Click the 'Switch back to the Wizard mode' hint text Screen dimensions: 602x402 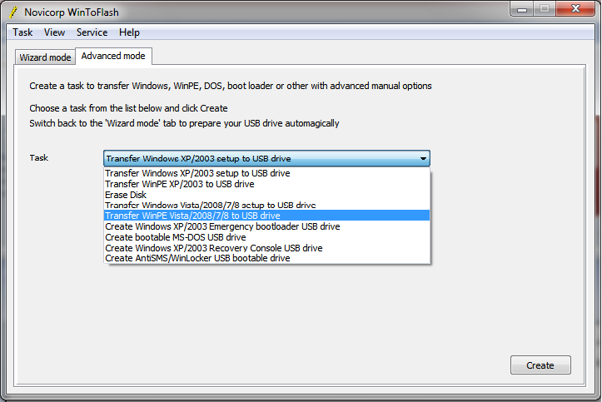184,123
